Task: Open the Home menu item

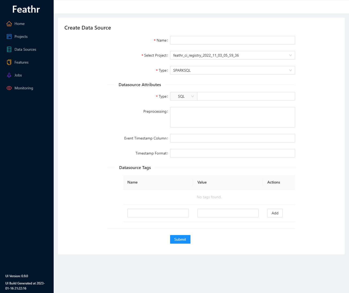Action: coord(27,24)
